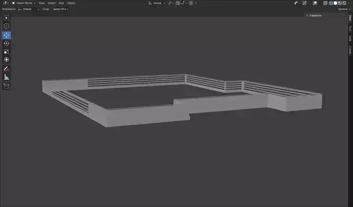Open the Select menu
This screenshot has height=207, width=353.
pos(52,3)
